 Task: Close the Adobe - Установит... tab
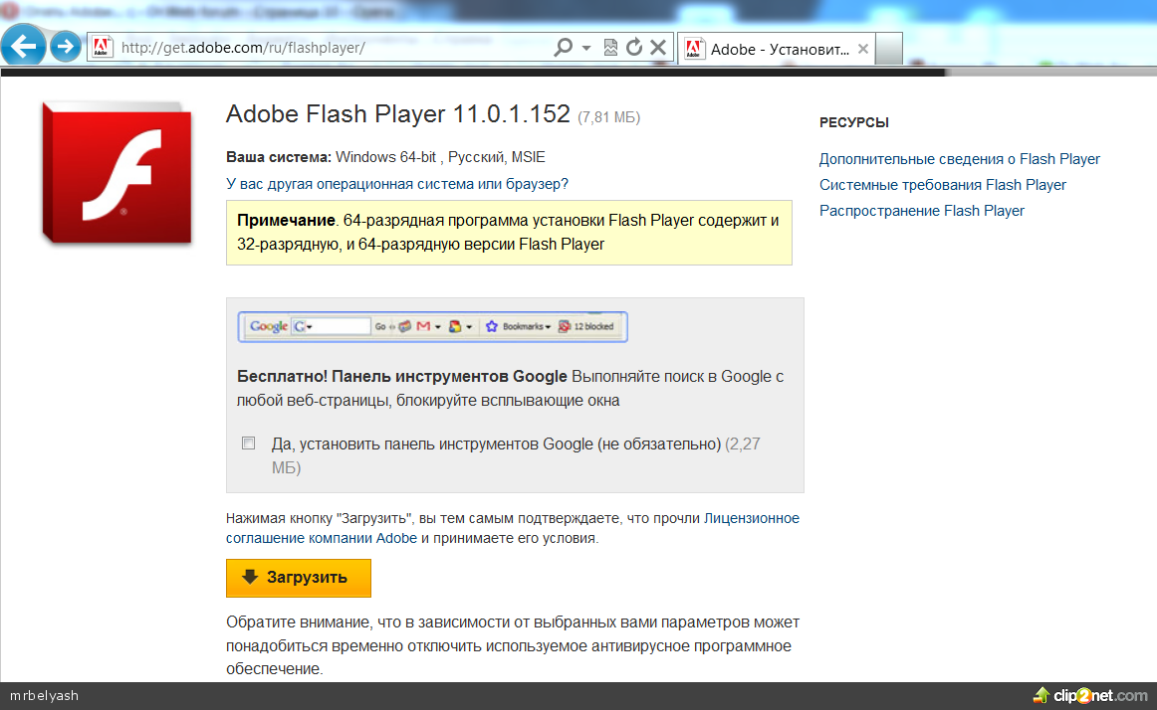click(x=862, y=49)
